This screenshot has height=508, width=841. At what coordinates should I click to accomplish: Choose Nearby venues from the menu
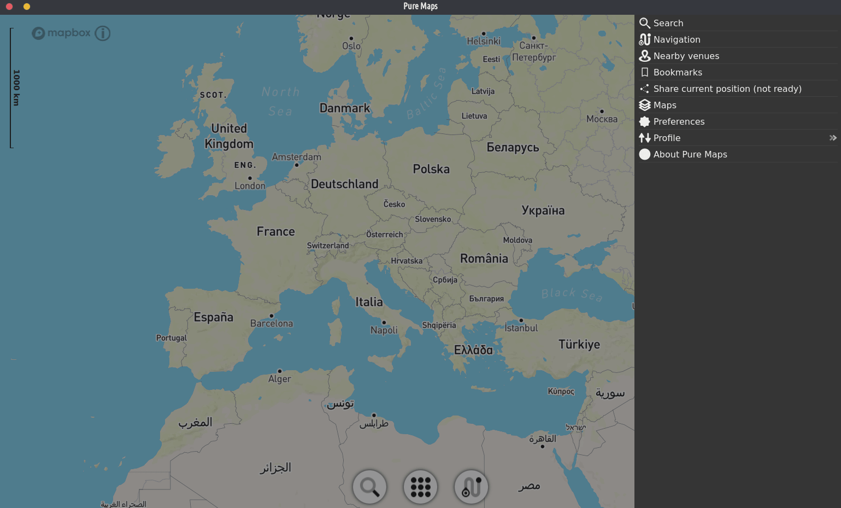[x=686, y=56]
